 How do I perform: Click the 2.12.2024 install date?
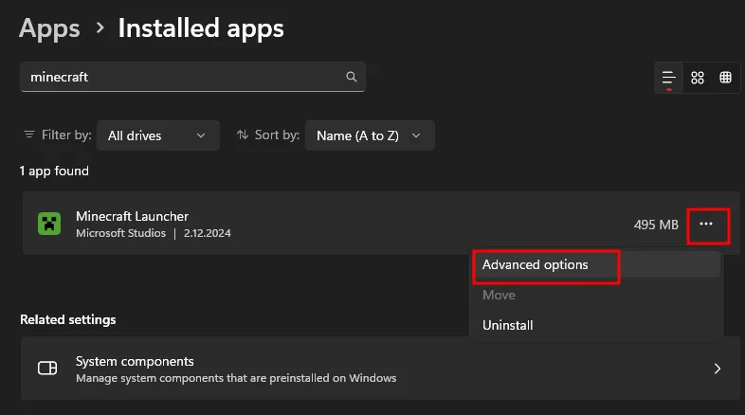click(x=208, y=233)
